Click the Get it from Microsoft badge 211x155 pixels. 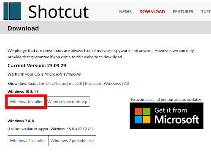(x=167, y=116)
